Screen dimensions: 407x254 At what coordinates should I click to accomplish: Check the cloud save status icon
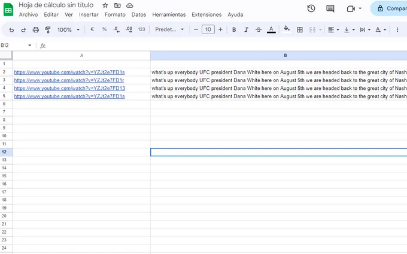click(129, 5)
